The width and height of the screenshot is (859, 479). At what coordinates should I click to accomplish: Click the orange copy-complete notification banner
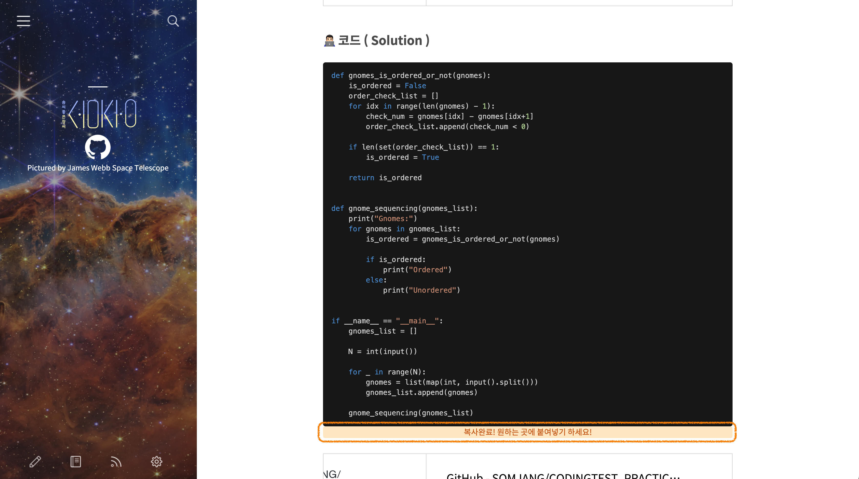[527, 432]
